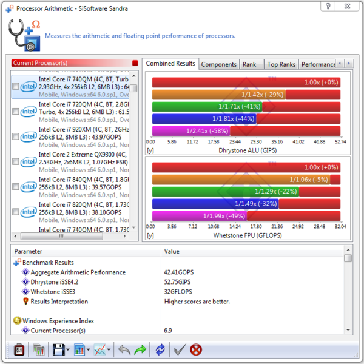Click the red color swatch for Current Processor(s)
The width and height of the screenshot is (364, 364).
point(135,63)
